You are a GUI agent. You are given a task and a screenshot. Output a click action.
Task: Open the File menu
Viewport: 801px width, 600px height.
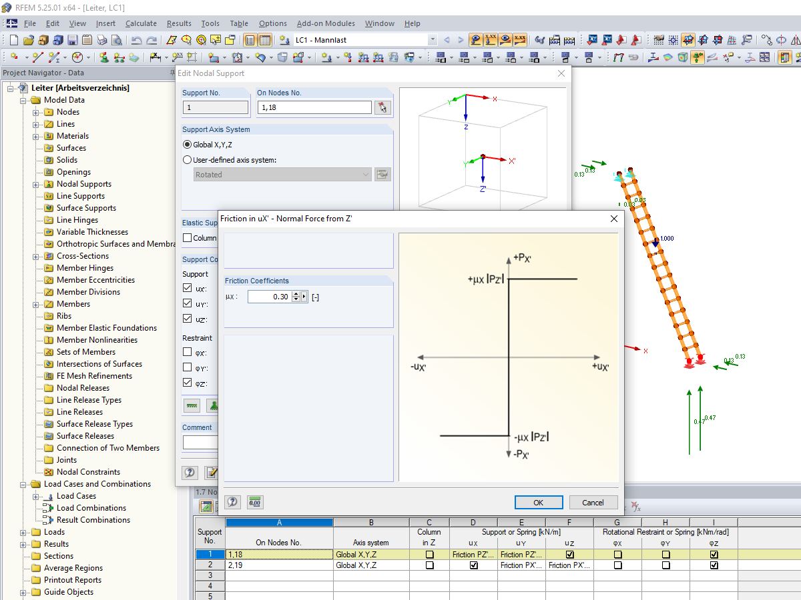[x=30, y=23]
